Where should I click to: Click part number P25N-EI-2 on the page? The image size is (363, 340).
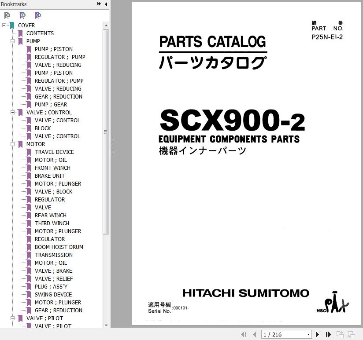click(327, 37)
